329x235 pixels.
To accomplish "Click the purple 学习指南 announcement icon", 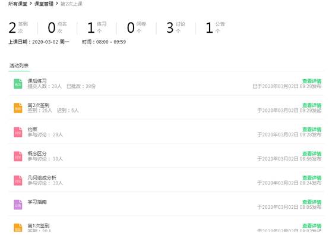I will point(18,205).
